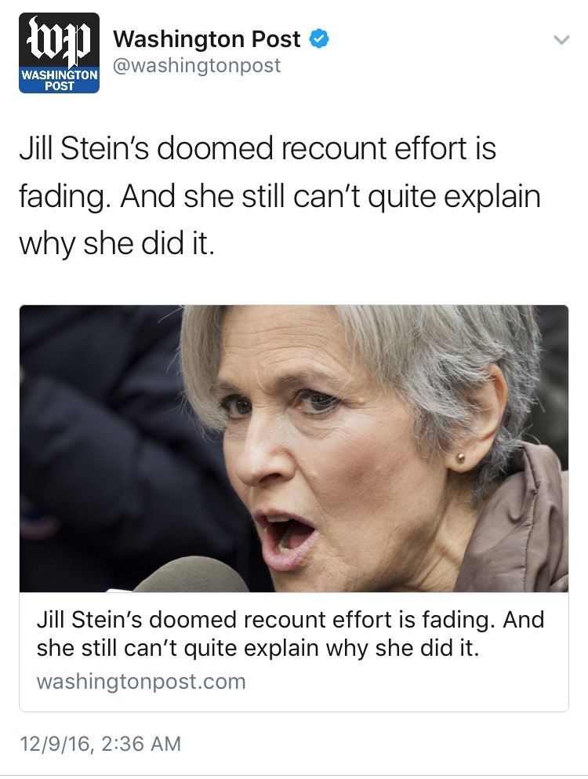Screen dimensions: 588x779
Task: Click the blue verified checkmark badge
Action: [x=319, y=39]
